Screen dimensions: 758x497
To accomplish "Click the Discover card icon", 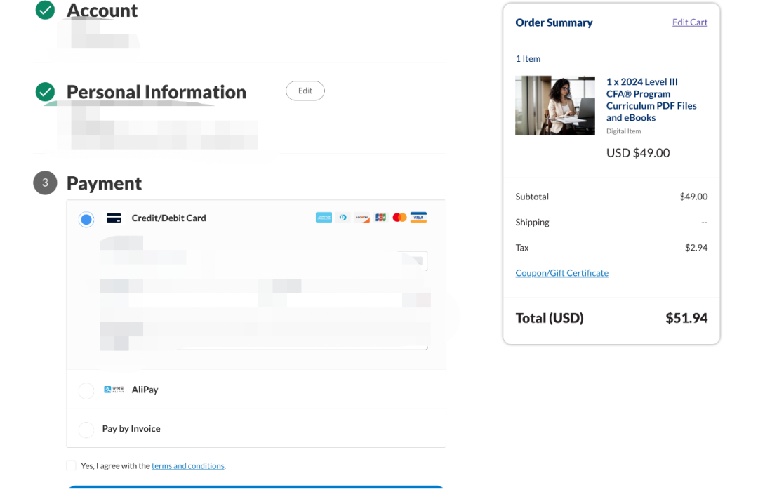I will click(361, 218).
